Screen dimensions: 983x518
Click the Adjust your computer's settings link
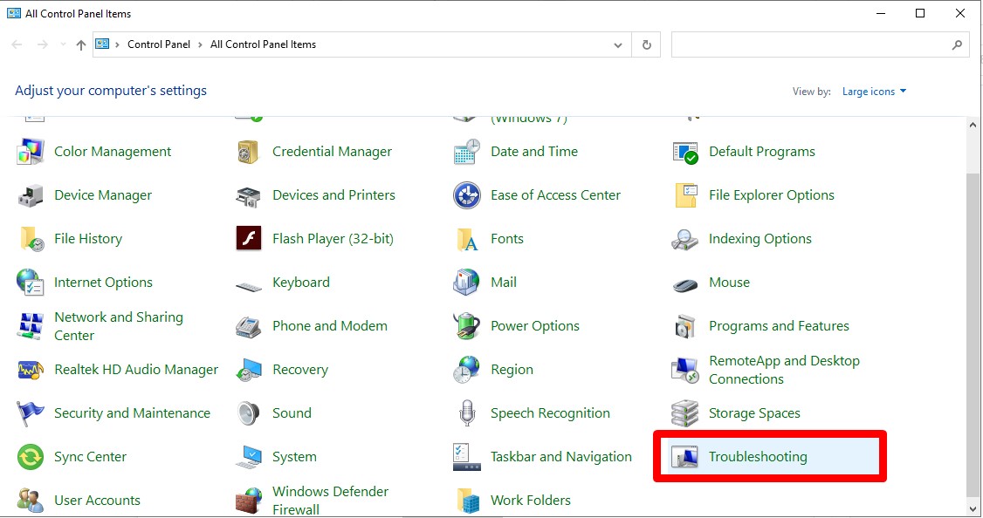pyautogui.click(x=111, y=91)
